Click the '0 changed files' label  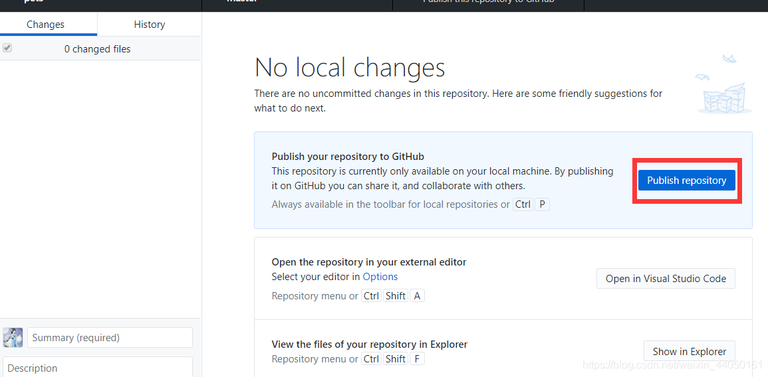[98, 49]
